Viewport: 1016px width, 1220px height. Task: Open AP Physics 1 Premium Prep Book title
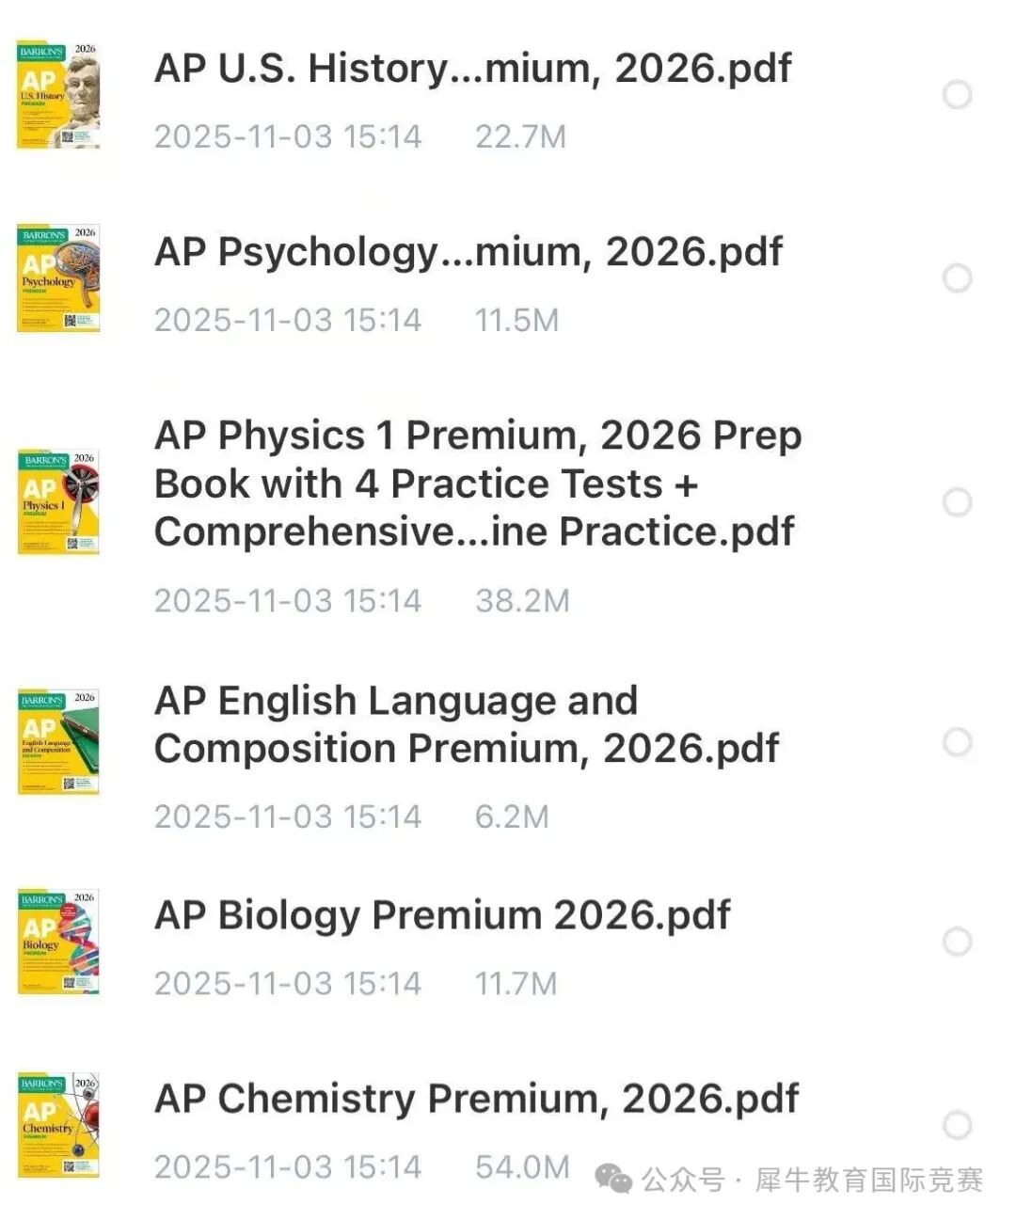click(x=477, y=483)
